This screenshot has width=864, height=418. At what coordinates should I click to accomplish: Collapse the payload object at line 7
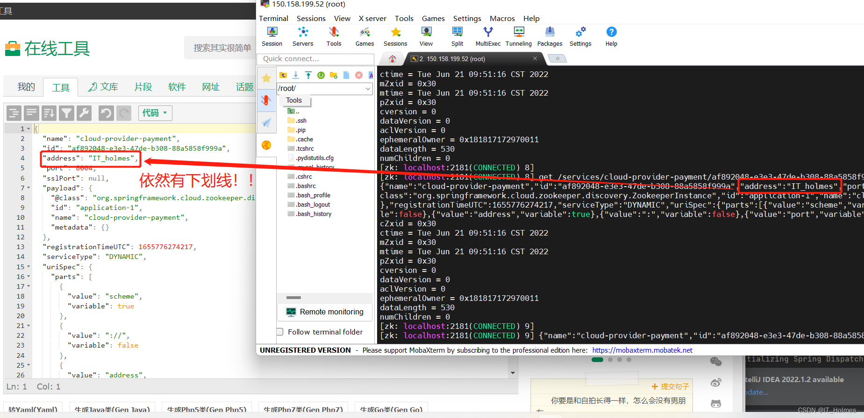point(29,188)
